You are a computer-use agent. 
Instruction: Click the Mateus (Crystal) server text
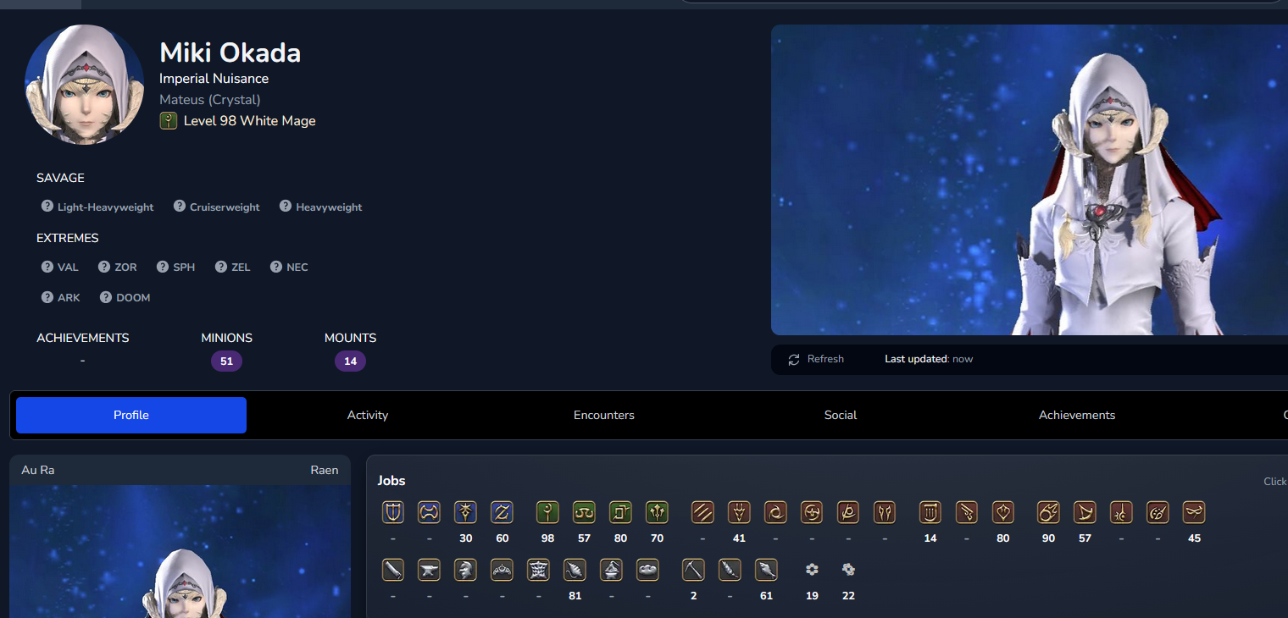click(210, 100)
